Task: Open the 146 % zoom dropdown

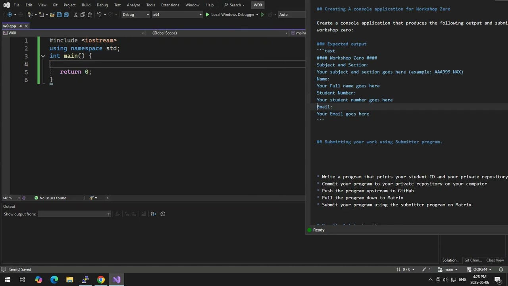Action: [11, 198]
